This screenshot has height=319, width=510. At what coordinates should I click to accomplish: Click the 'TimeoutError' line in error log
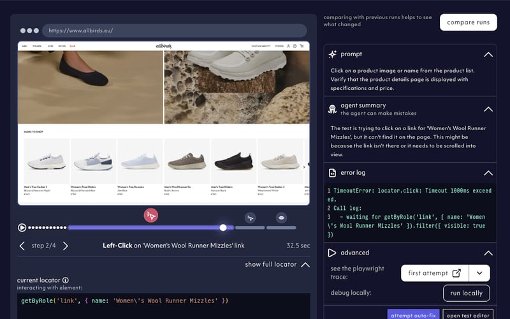pyautogui.click(x=410, y=195)
